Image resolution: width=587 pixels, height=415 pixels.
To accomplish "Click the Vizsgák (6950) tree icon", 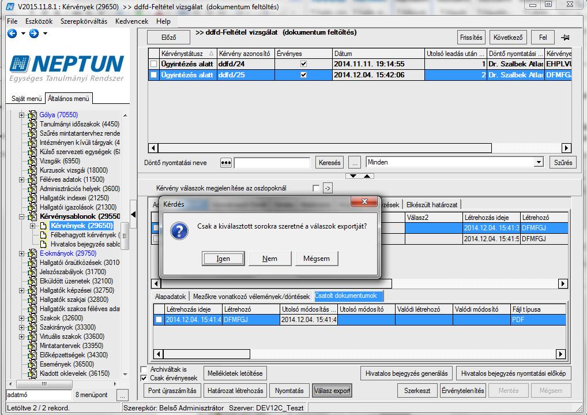I will coord(32,161).
